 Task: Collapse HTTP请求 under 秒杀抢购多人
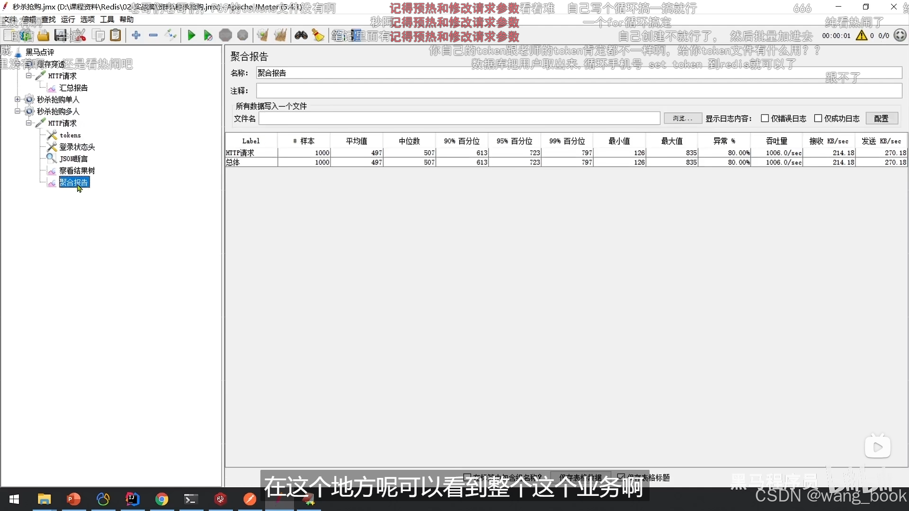[x=29, y=123]
